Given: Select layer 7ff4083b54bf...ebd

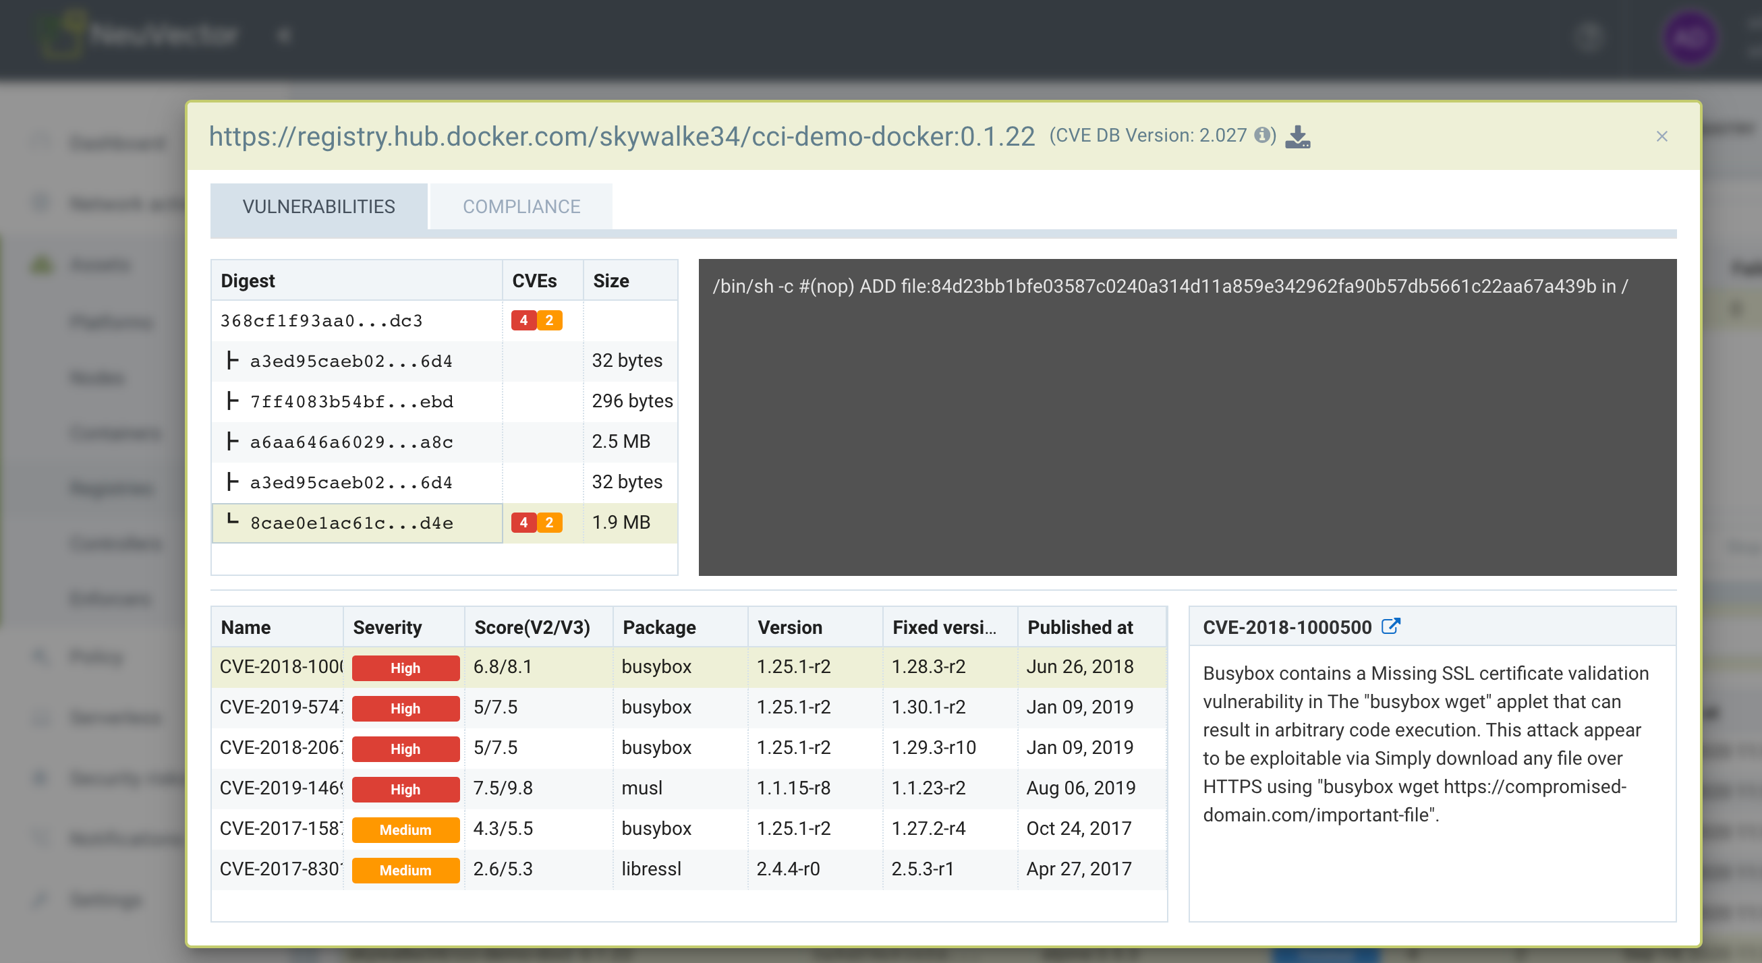Looking at the screenshot, I should [351, 401].
